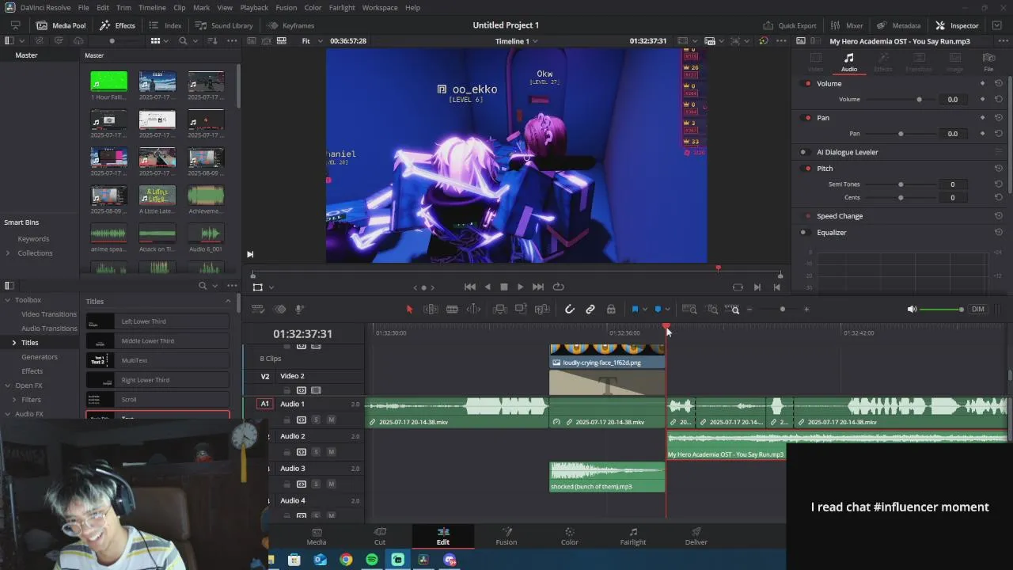
Task: Toggle Position Lock
Action: tap(611, 310)
